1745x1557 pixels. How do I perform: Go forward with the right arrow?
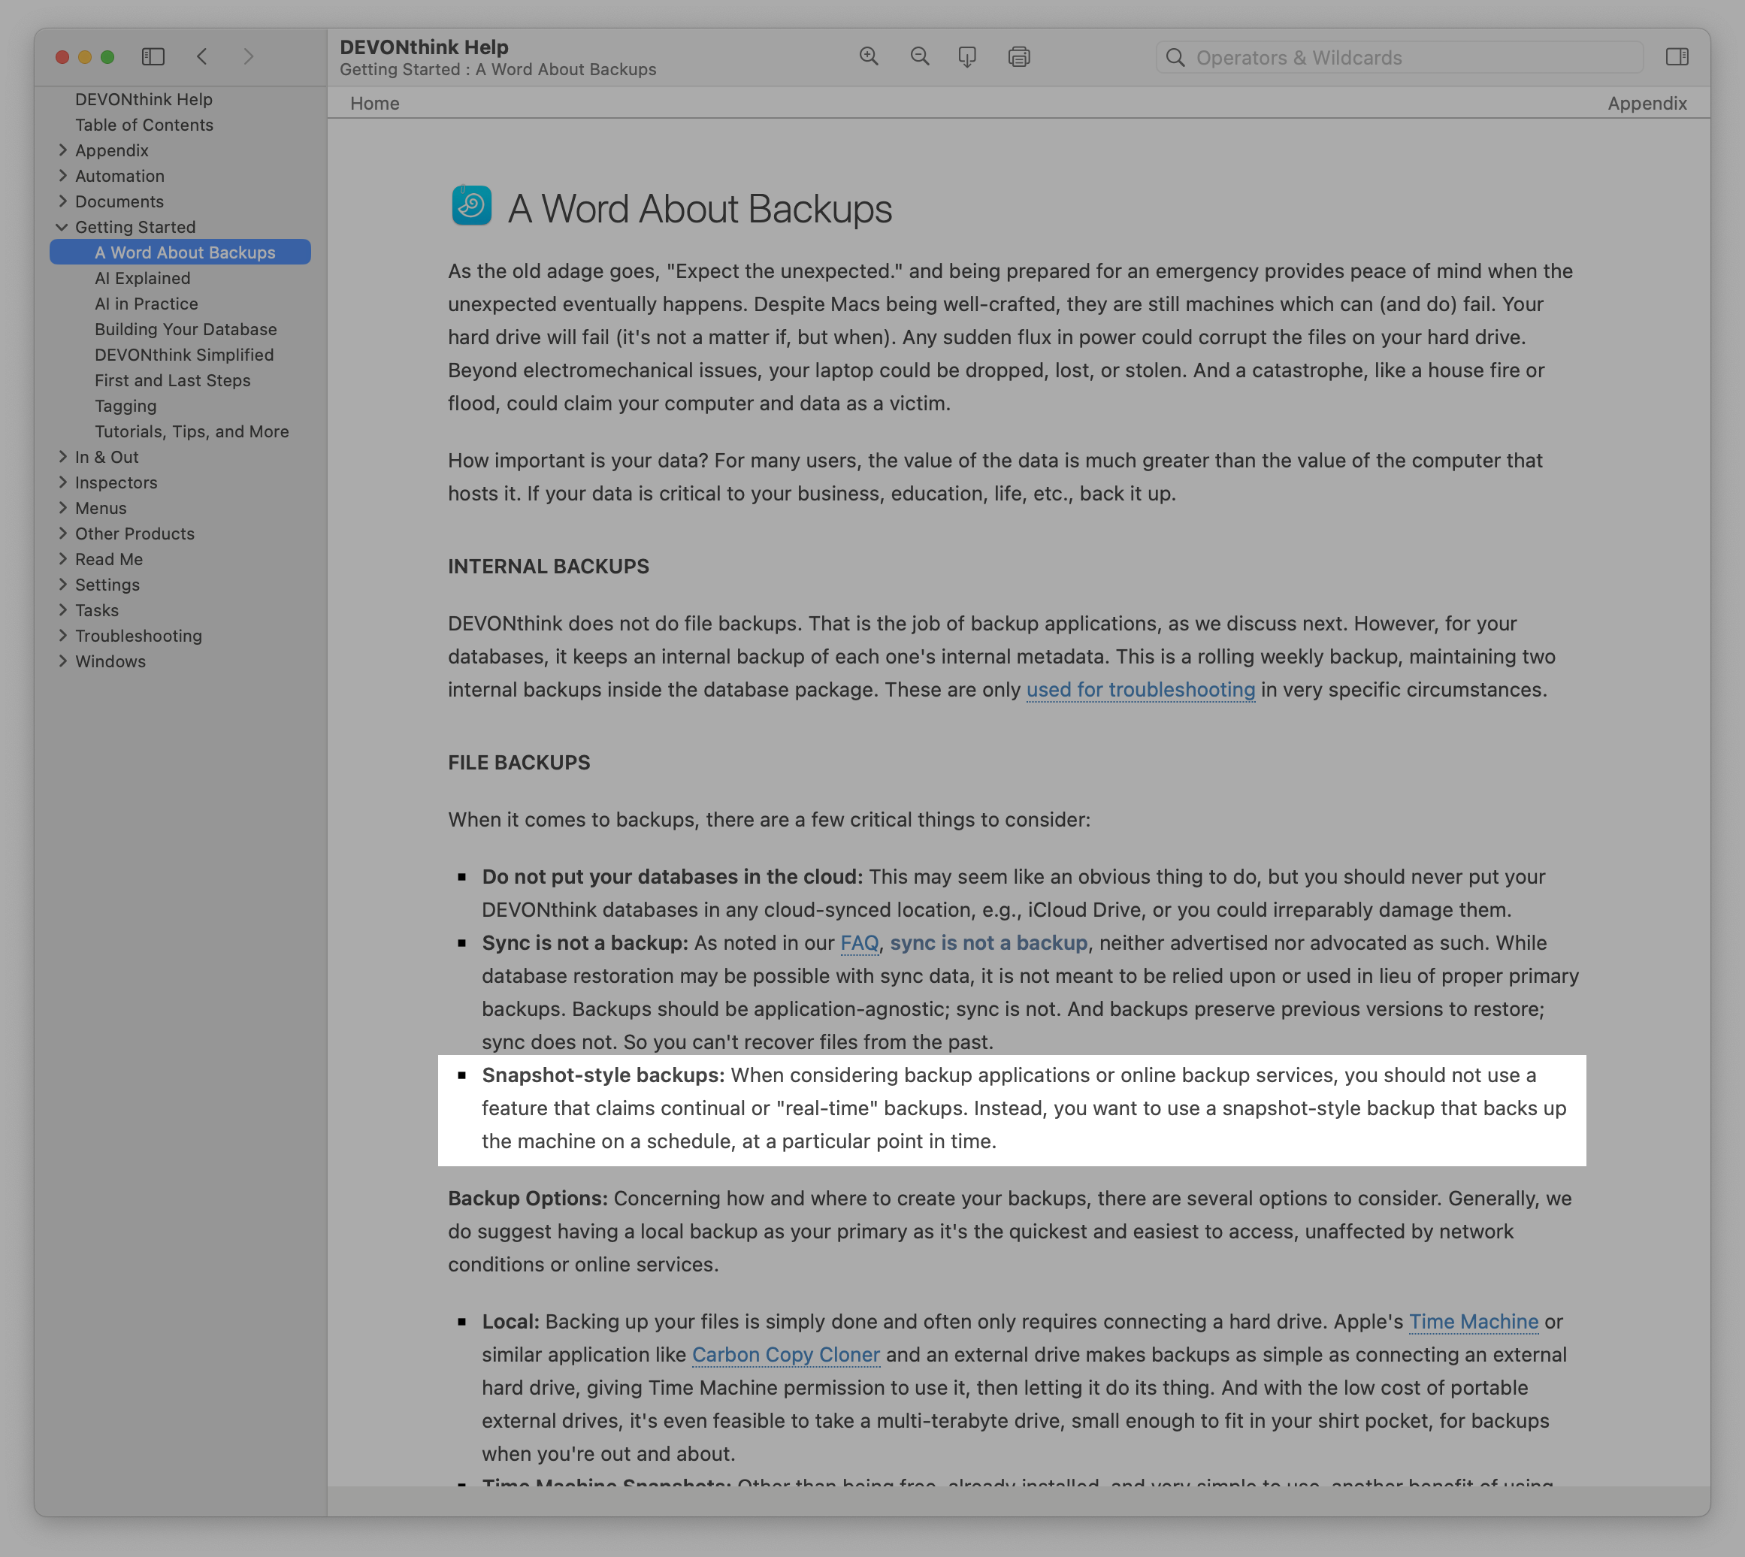click(248, 56)
